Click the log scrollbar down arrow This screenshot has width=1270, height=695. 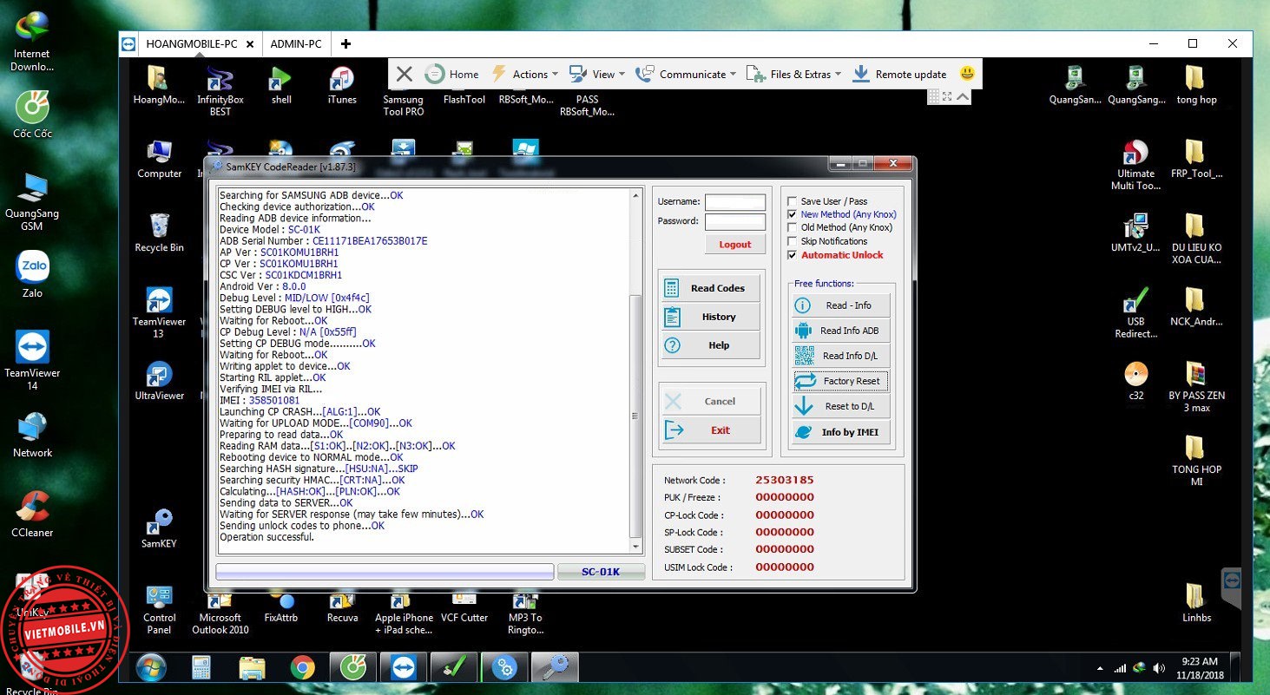coord(635,547)
